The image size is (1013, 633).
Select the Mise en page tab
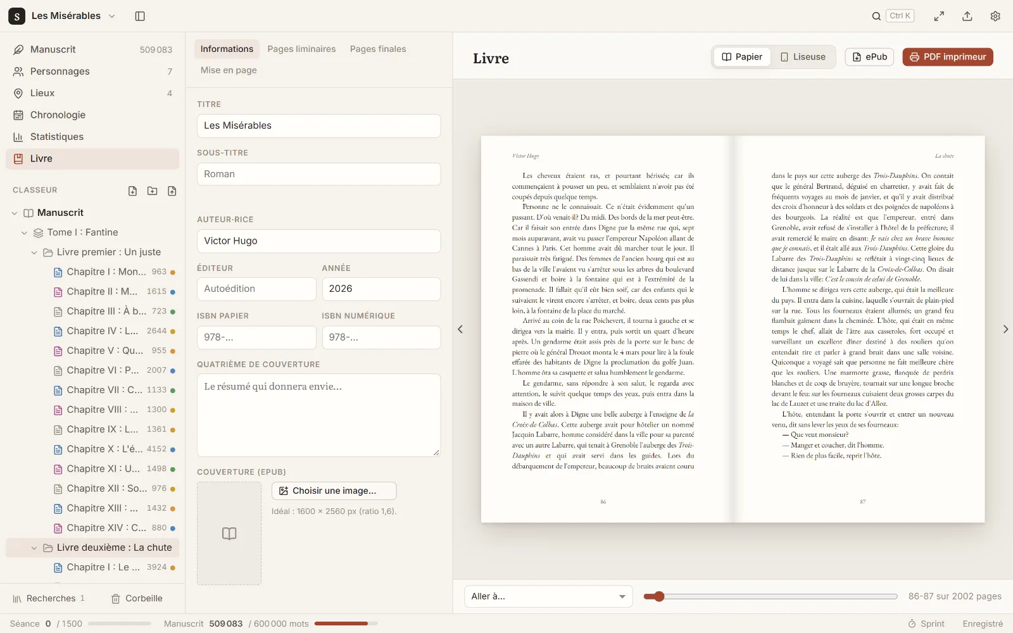click(x=229, y=70)
